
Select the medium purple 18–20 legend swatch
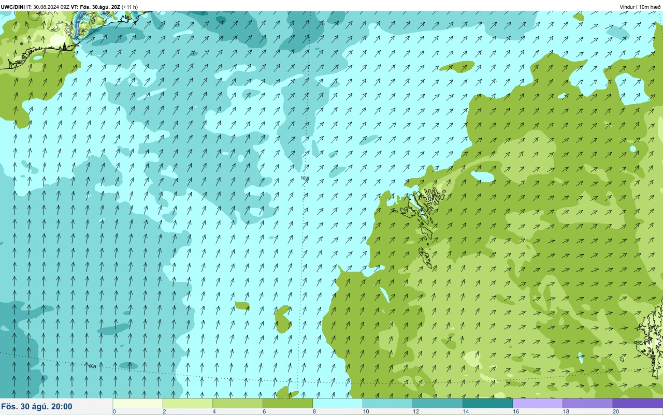pos(587,403)
